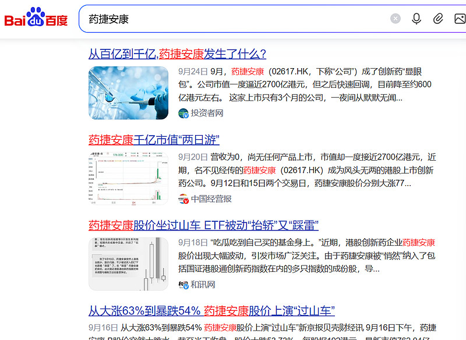Click the 投资者网 source icon
This screenshot has width=466, height=340.
183,113
